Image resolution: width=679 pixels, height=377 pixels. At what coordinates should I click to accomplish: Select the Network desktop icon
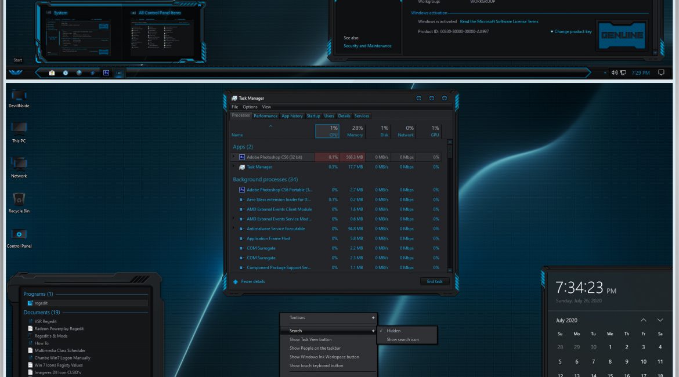[x=19, y=167]
